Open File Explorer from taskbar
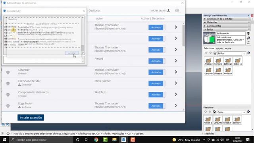Viewport: 254px width, 143px height. click(x=114, y=139)
